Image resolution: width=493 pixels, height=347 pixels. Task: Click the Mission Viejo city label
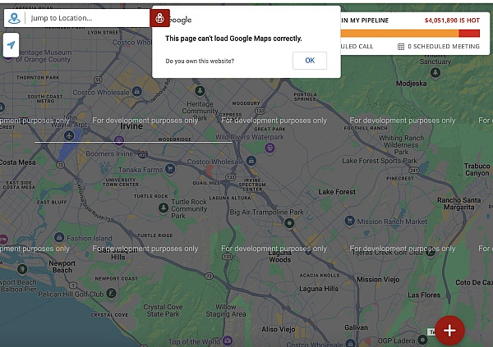click(378, 280)
